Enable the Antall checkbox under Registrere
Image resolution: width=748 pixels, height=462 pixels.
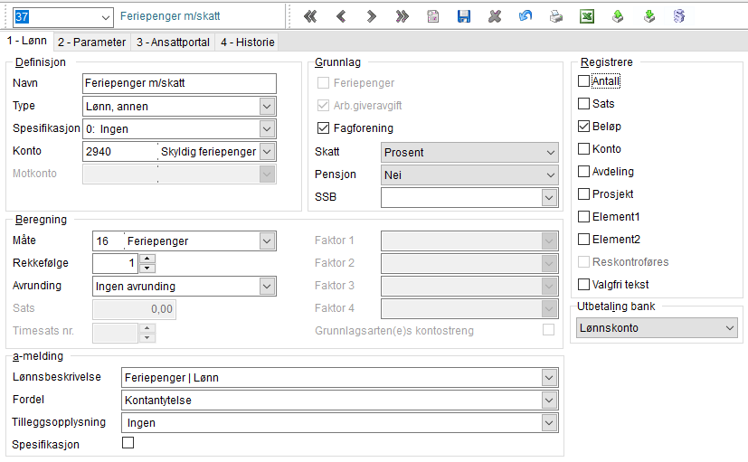coord(583,81)
